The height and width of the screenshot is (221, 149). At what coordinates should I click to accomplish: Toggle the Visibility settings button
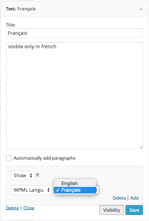111,210
